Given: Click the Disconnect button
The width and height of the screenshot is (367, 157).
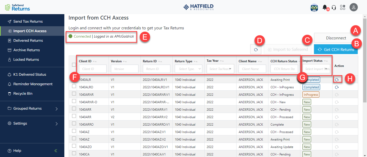Looking at the screenshot, I should tap(336, 38).
